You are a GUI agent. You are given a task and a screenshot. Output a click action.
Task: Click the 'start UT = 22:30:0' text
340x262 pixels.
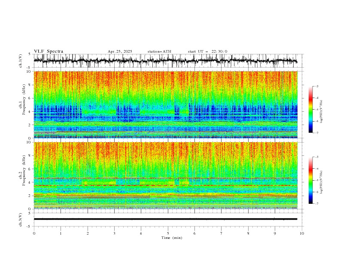click(x=207, y=51)
